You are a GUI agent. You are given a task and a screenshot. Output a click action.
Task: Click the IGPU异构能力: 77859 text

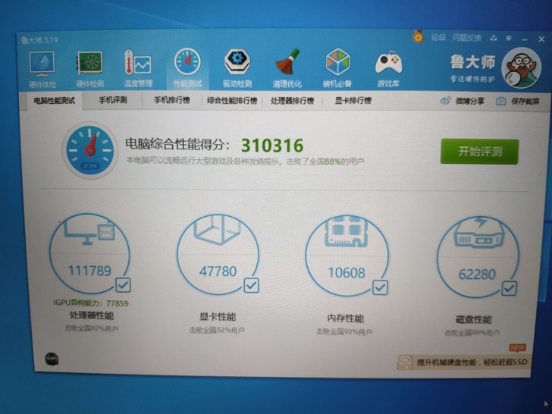pyautogui.click(x=91, y=303)
